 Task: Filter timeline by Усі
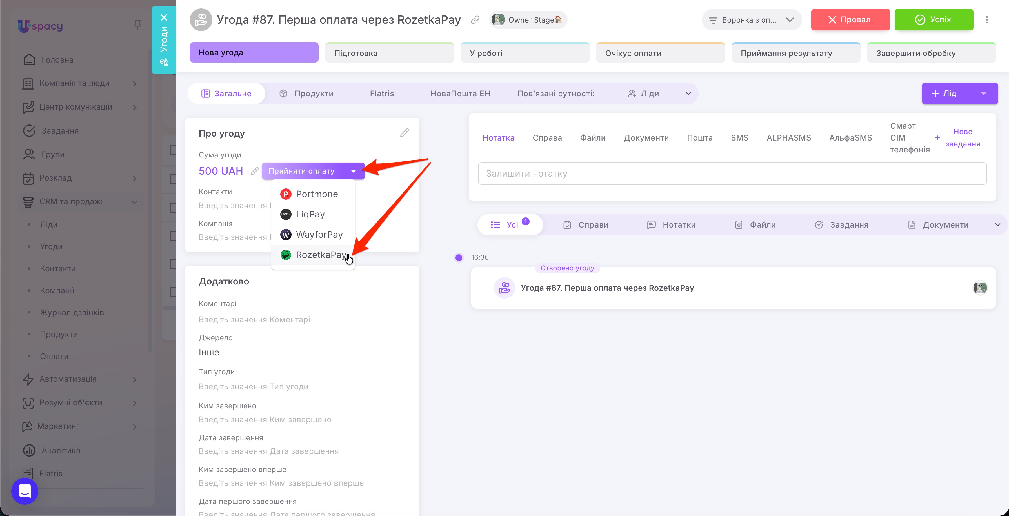point(510,225)
